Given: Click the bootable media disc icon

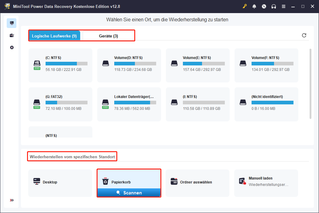Looking at the screenshot, I should click(264, 6).
